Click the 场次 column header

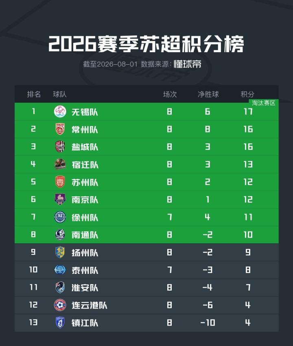(170, 95)
